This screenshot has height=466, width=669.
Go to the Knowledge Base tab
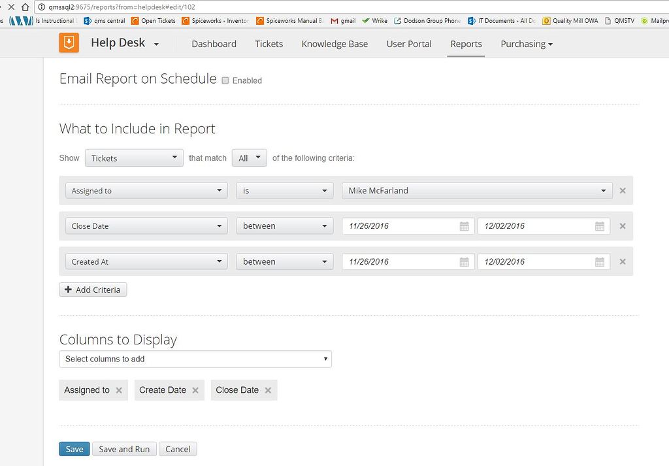tap(334, 44)
